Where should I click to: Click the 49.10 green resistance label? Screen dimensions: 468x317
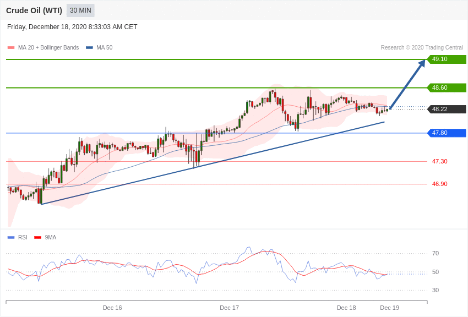(447, 59)
